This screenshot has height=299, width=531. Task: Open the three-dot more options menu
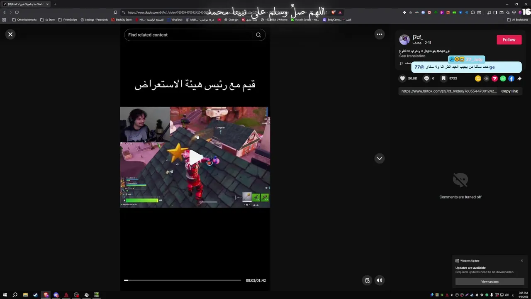click(380, 34)
